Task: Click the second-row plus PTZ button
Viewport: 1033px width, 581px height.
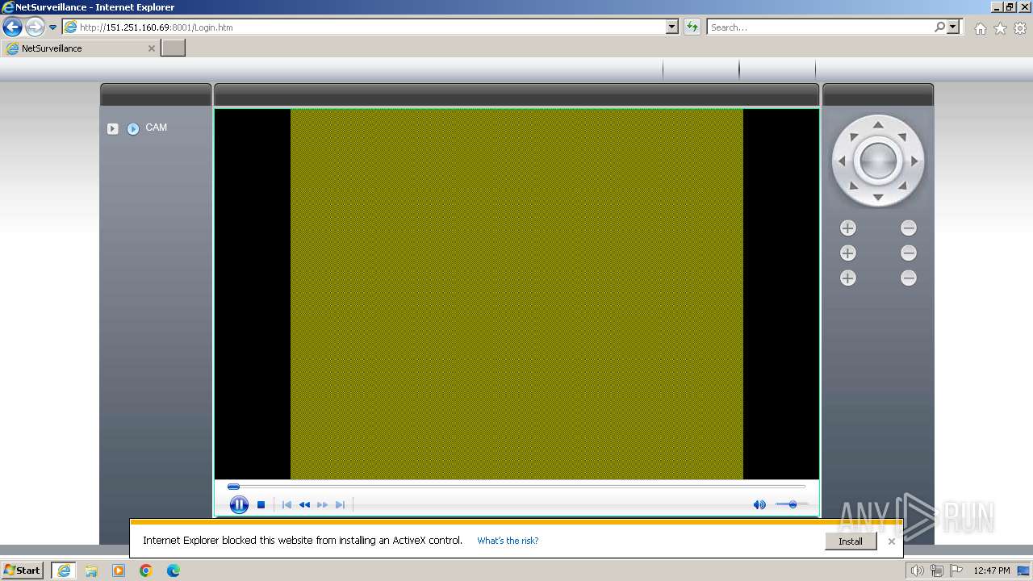Action: coord(847,253)
